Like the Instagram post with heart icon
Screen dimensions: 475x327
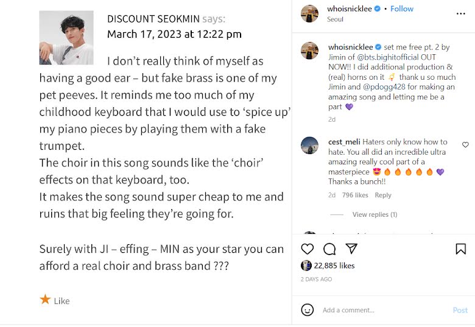pos(308,248)
